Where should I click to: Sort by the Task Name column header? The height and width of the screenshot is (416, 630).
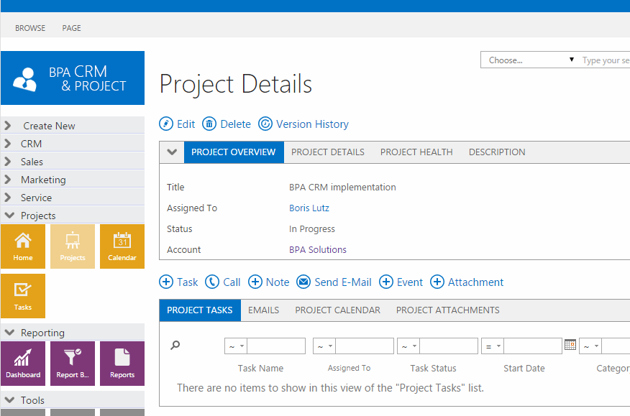260,368
